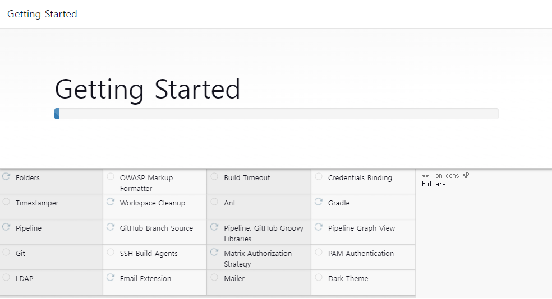Click the installation progress bar
The width and height of the screenshot is (552, 299).
coord(276,114)
